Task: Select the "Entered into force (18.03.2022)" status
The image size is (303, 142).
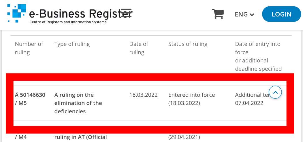Action: coord(191,99)
